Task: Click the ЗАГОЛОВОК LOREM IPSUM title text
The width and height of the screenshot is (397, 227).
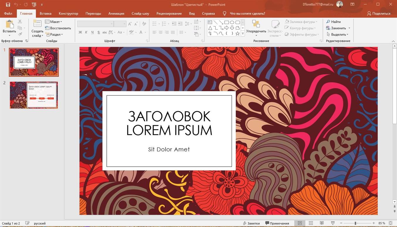Action: tap(169, 123)
